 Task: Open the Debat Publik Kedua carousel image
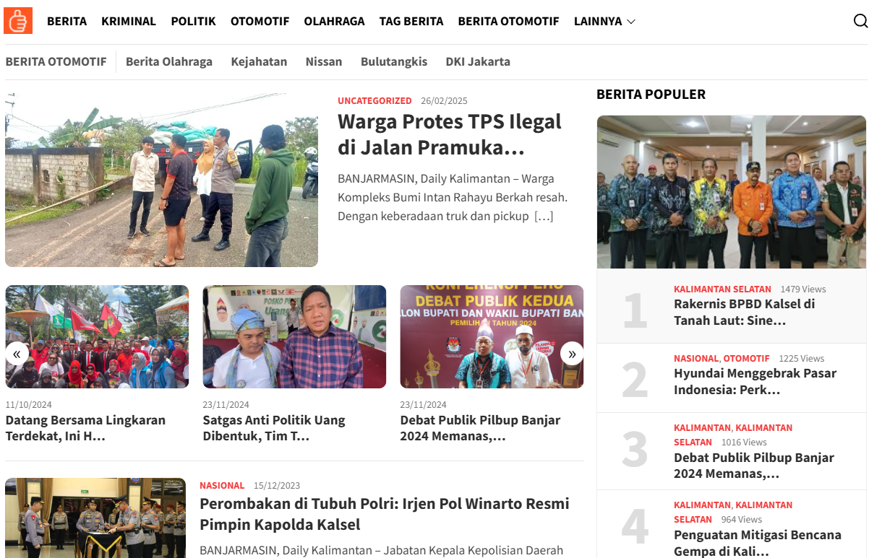click(492, 337)
